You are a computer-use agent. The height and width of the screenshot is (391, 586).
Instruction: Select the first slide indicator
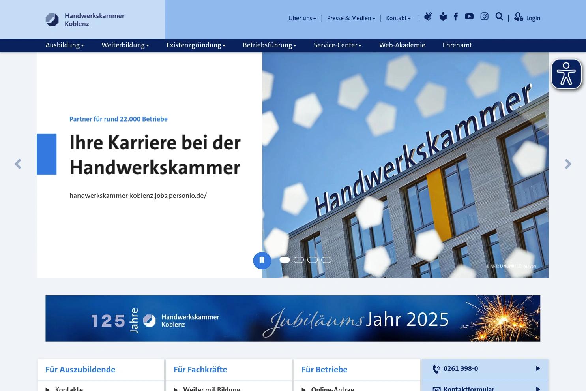click(x=285, y=260)
